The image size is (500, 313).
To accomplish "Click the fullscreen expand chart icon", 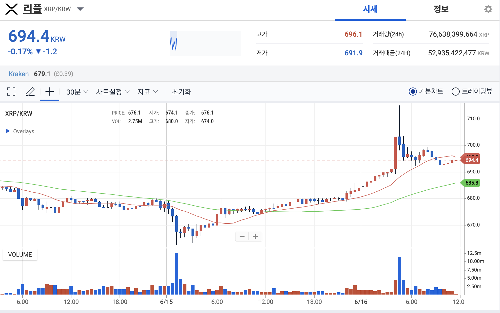I will coord(11,92).
